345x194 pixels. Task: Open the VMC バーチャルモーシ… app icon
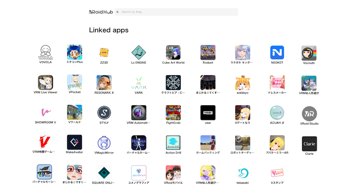44,172
